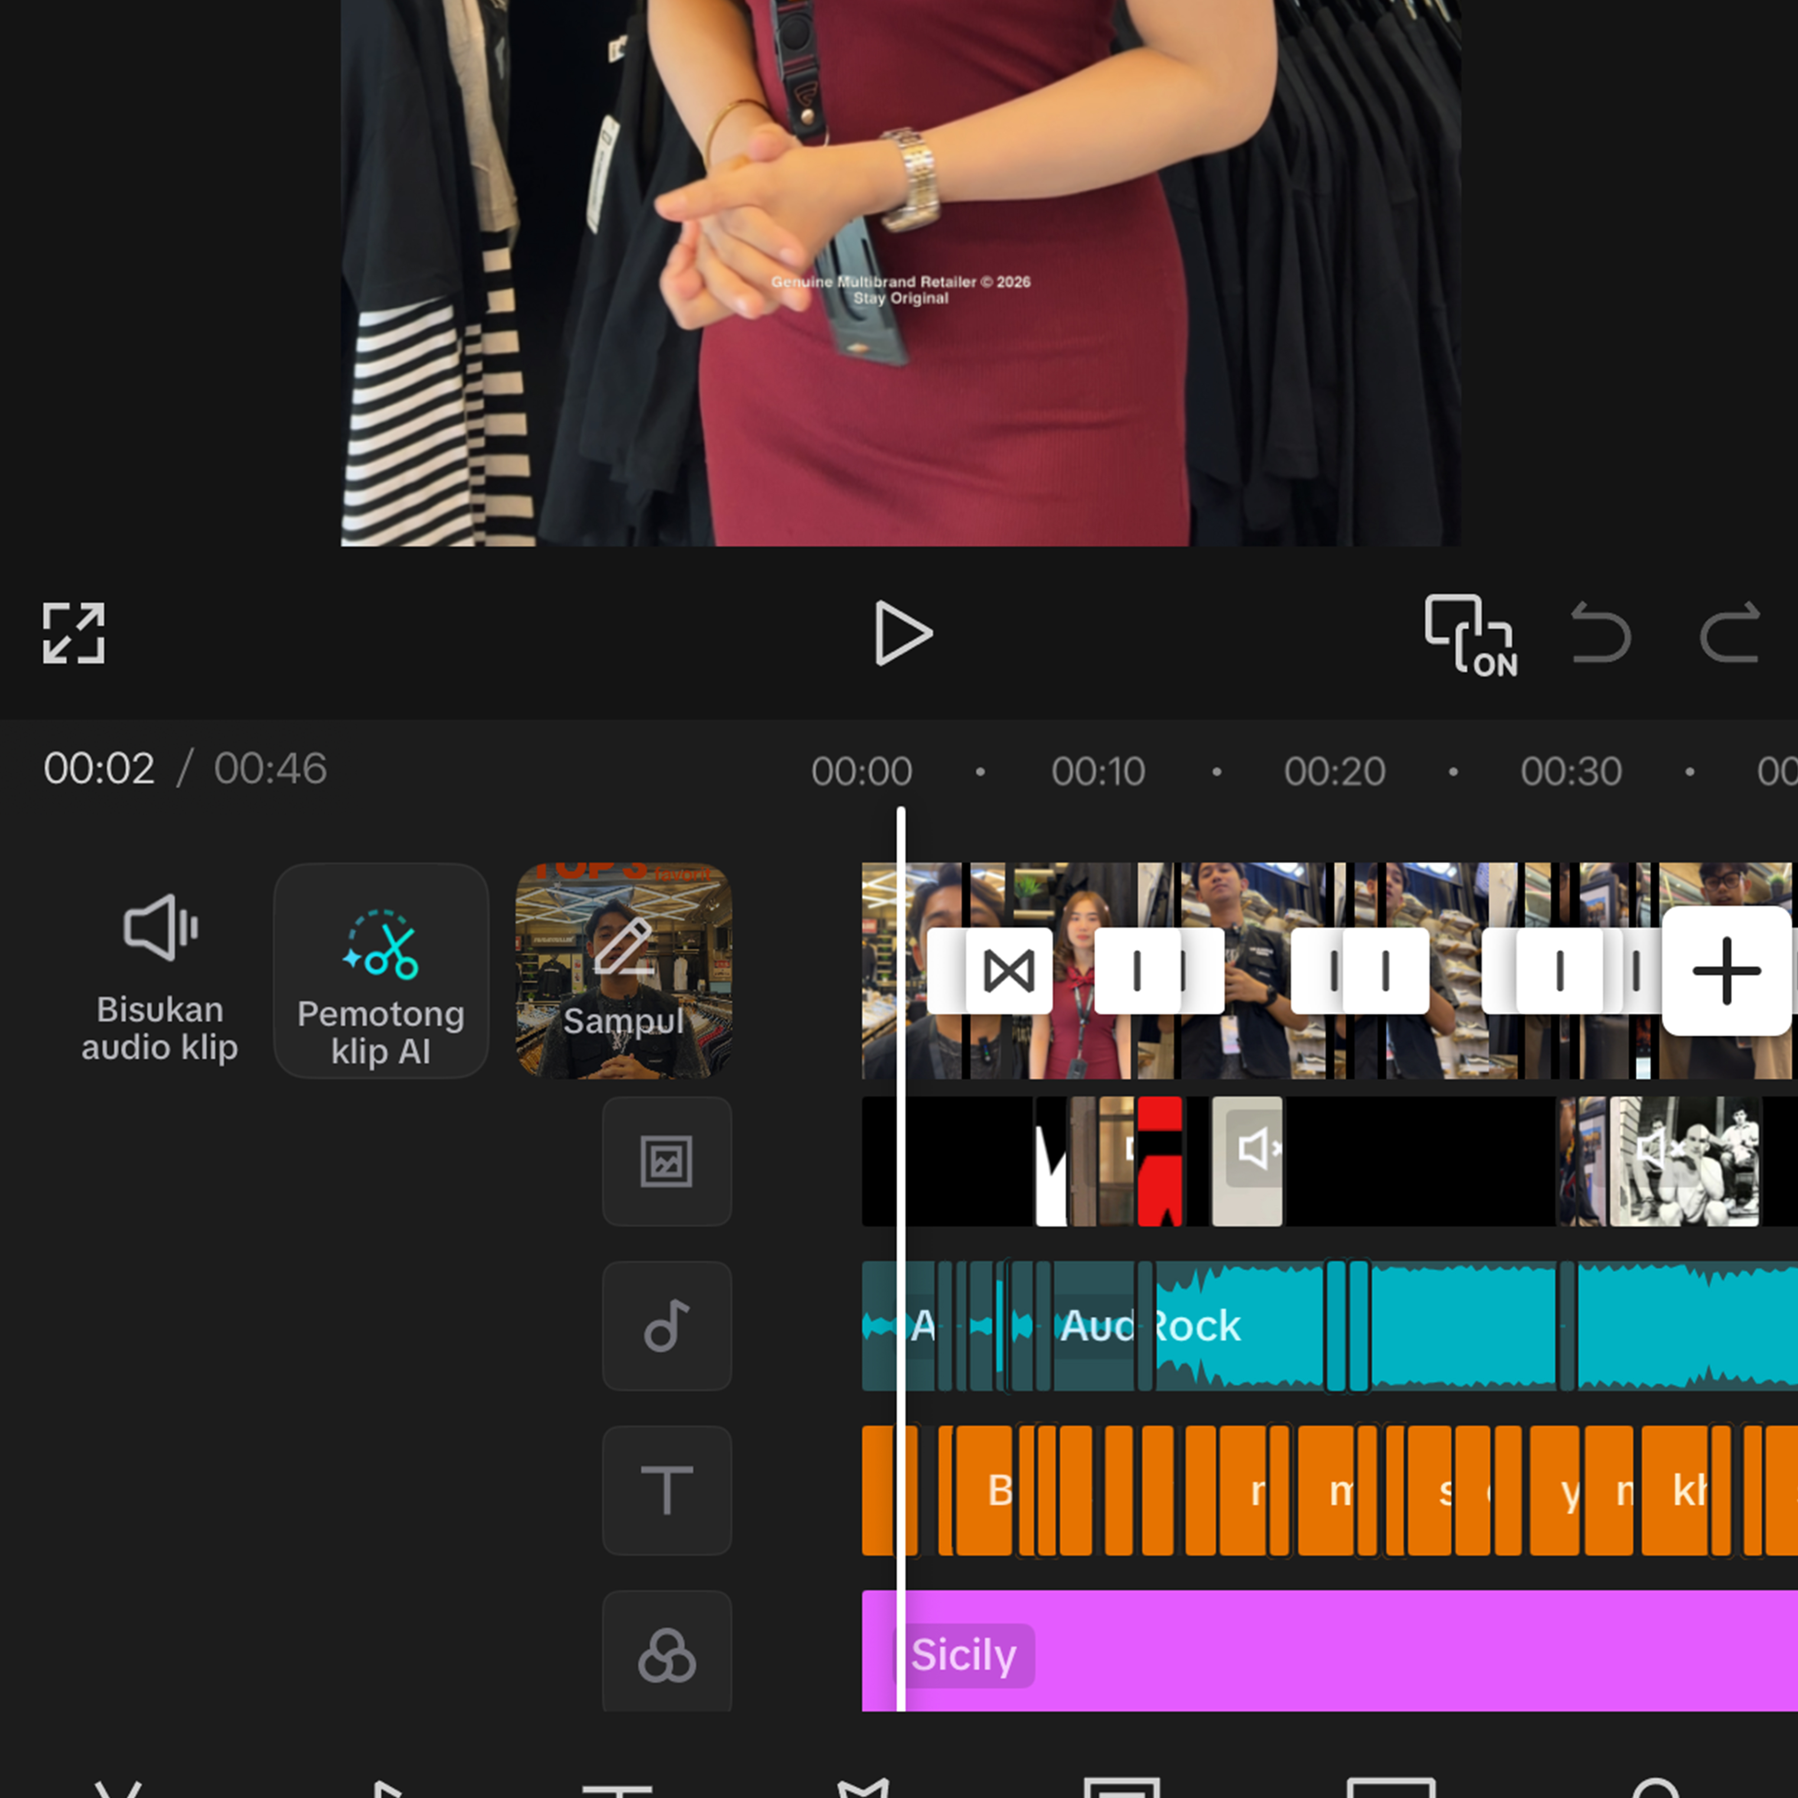This screenshot has width=1798, height=1798.
Task: Click the 00:20 timeline ruler mark
Action: [x=1334, y=771]
